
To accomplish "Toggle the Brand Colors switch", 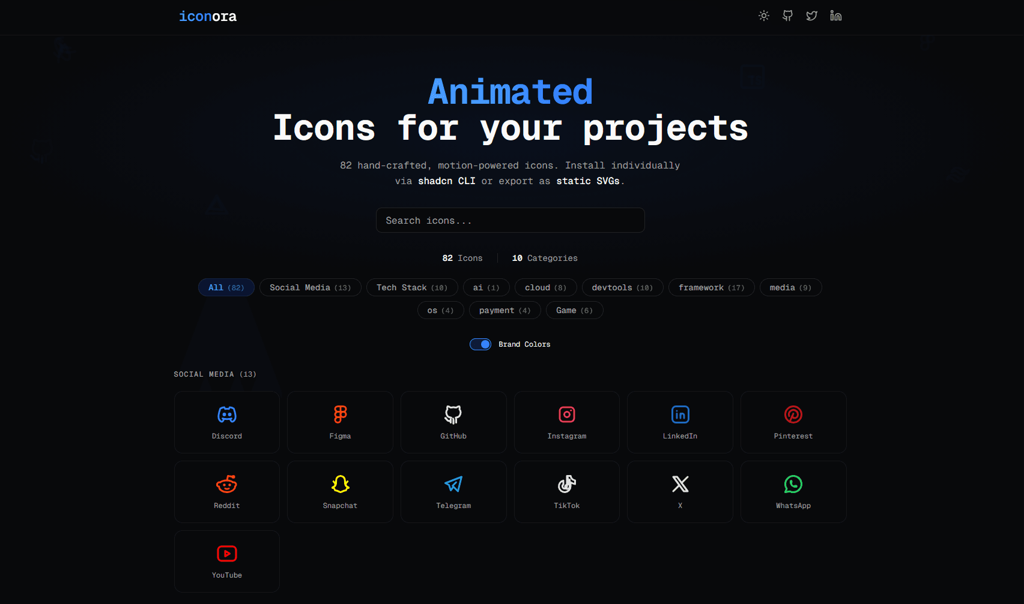I will (x=480, y=344).
